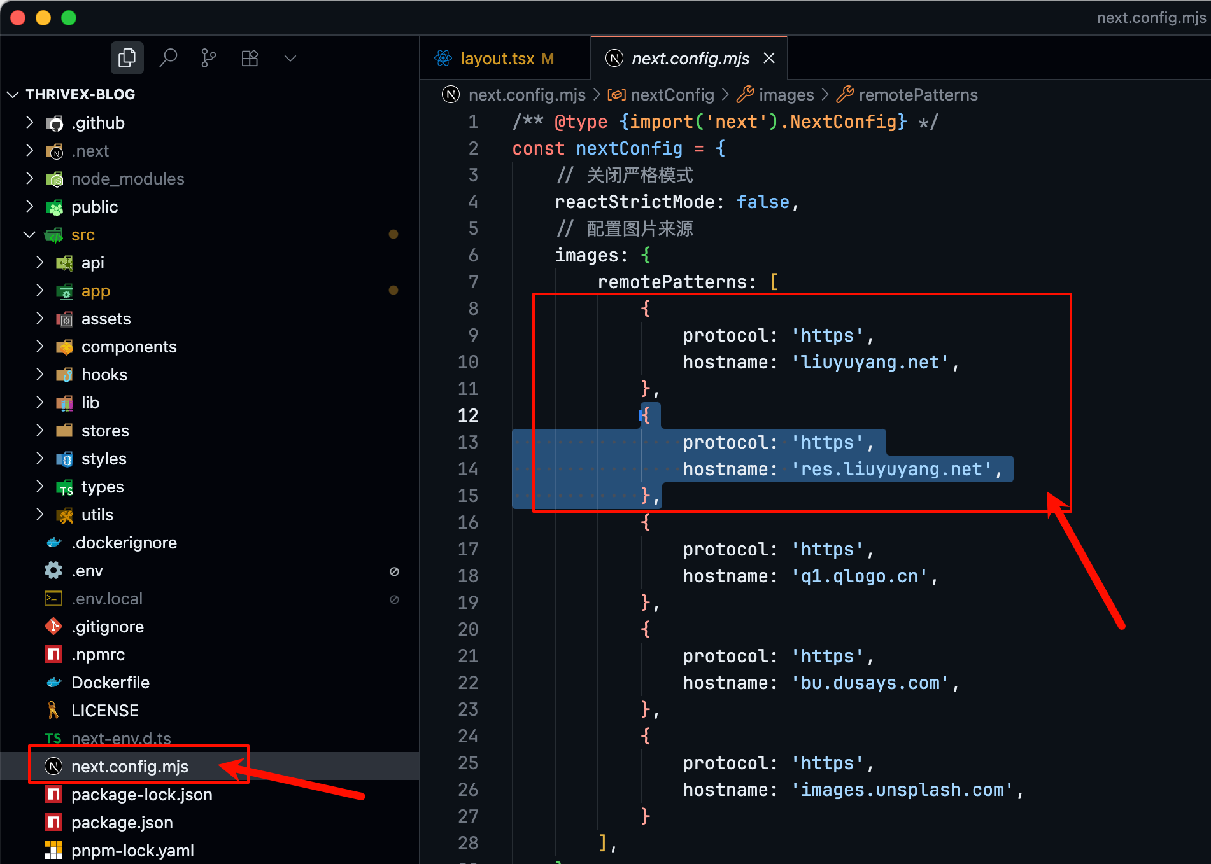The height and width of the screenshot is (864, 1211).
Task: Click line number 12 in gutter
Action: coord(468,415)
